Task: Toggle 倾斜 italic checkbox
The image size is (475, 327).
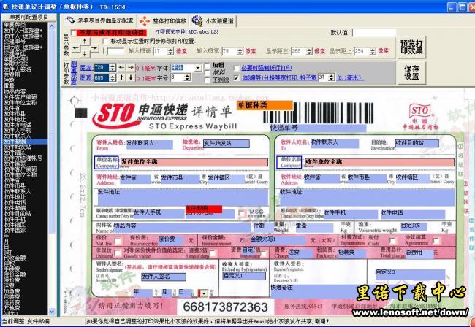Action: (x=207, y=73)
